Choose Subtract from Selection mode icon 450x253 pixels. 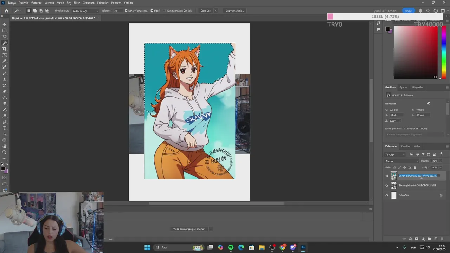(41, 11)
